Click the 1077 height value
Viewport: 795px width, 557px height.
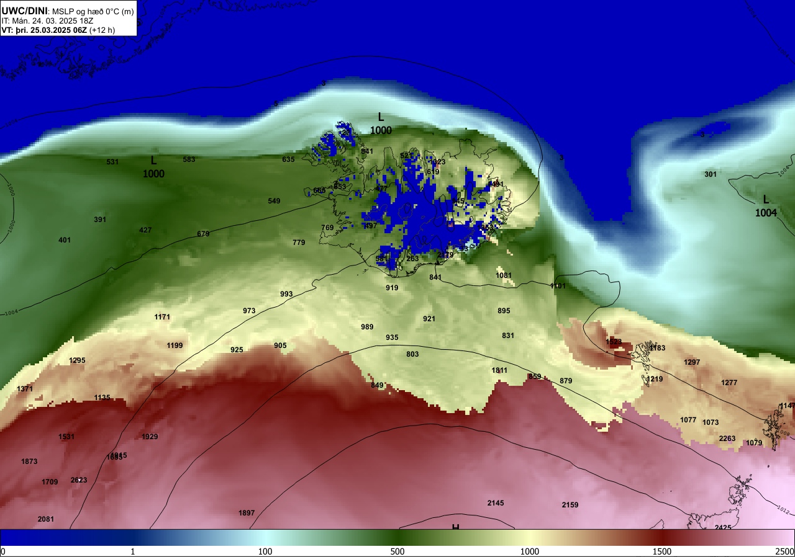pyautogui.click(x=688, y=420)
